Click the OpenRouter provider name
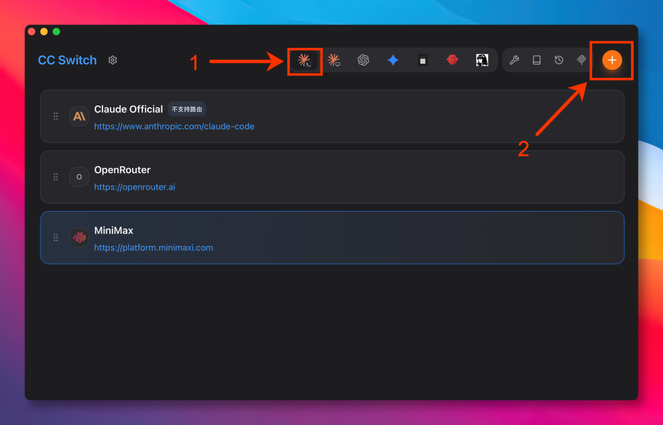The height and width of the screenshot is (425, 663). [122, 170]
